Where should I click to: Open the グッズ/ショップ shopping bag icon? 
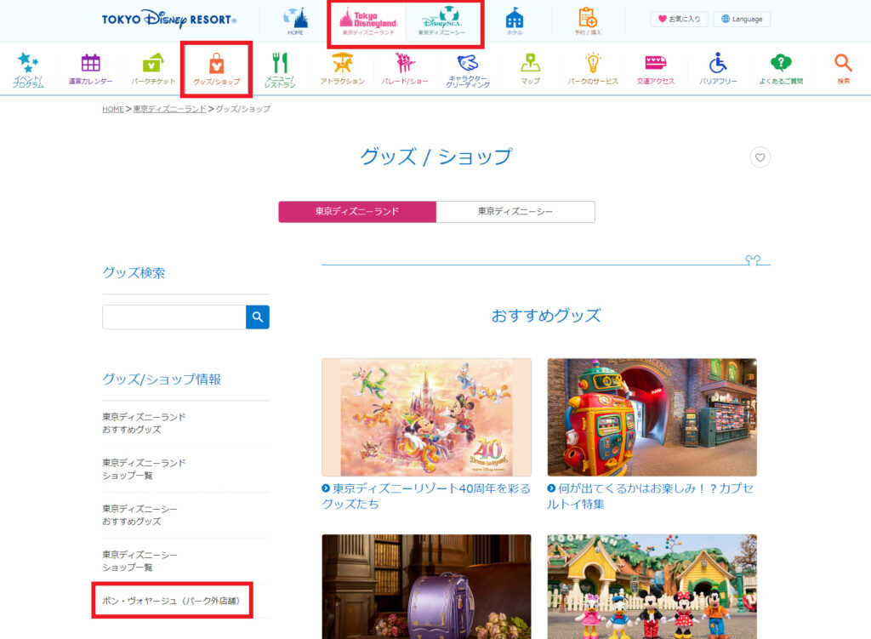(216, 70)
